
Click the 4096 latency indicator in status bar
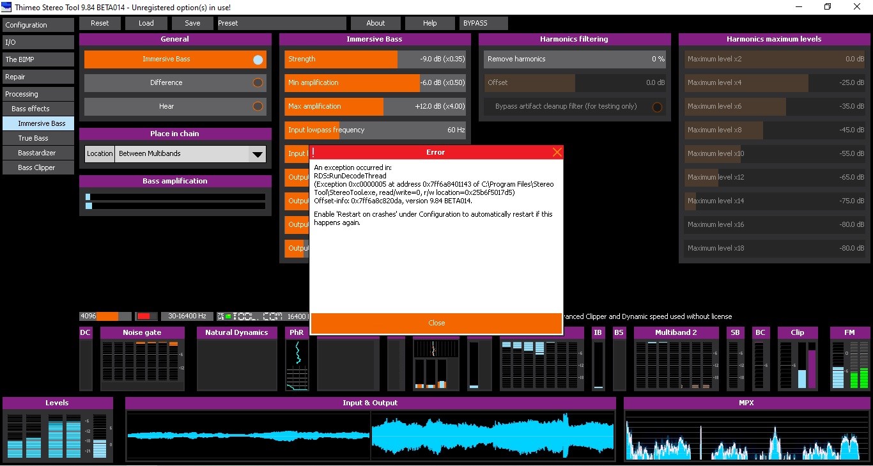tap(105, 316)
